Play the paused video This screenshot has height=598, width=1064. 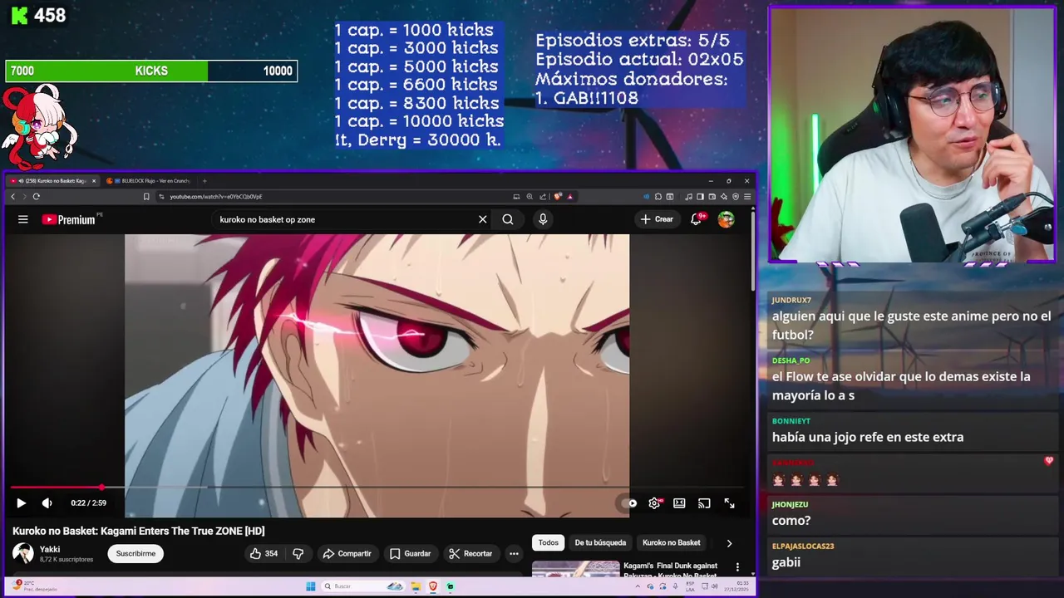[x=21, y=502]
